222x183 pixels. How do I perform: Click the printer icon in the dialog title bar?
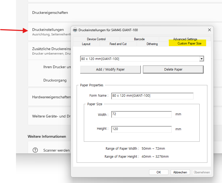[75, 30]
